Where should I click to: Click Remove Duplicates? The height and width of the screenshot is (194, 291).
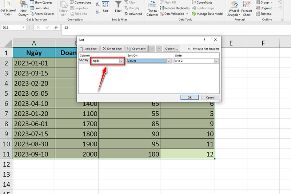(x=175, y=8)
